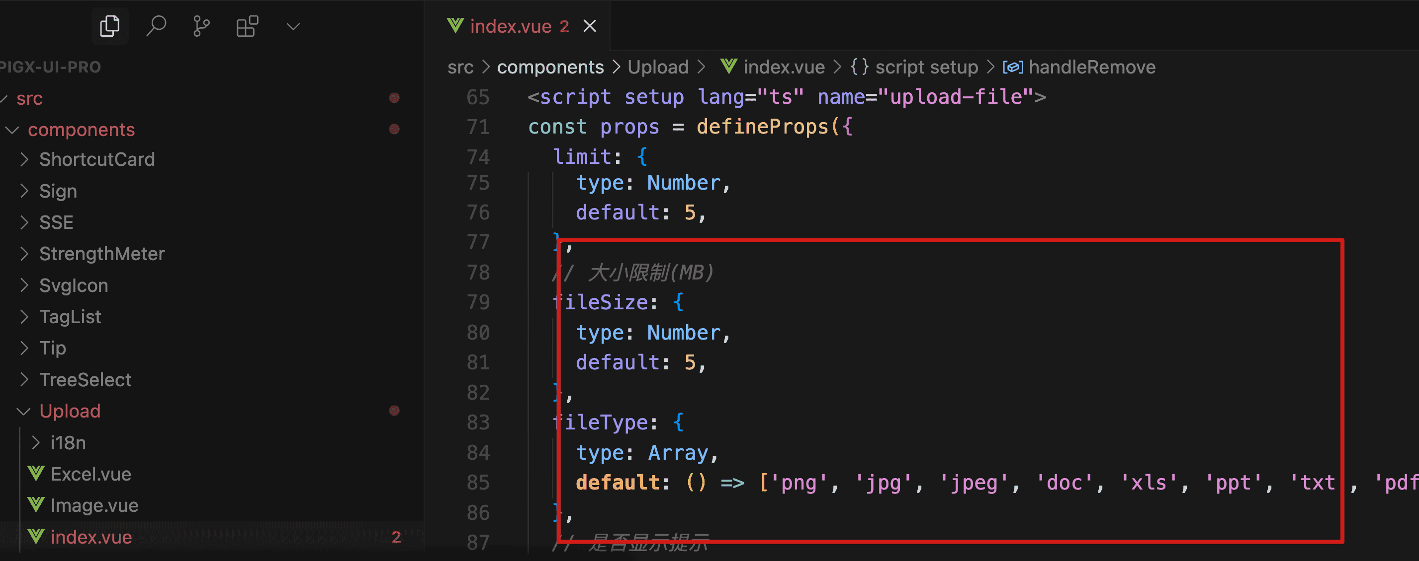Click the components breadcrumb segment
The width and height of the screenshot is (1419, 561).
coord(550,67)
